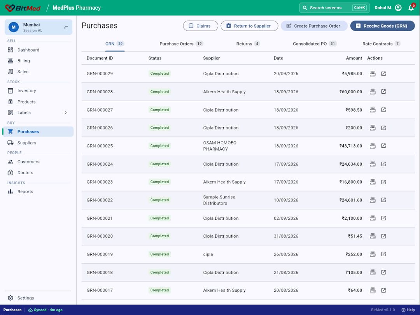
Task: Print GRN-000021 document
Action: 373,218
